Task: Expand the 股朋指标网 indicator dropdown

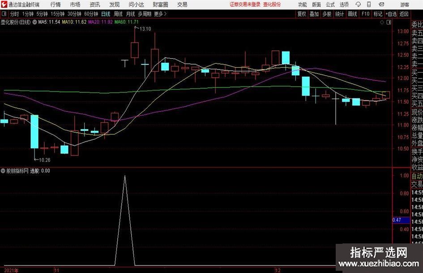Action: pos(3,171)
